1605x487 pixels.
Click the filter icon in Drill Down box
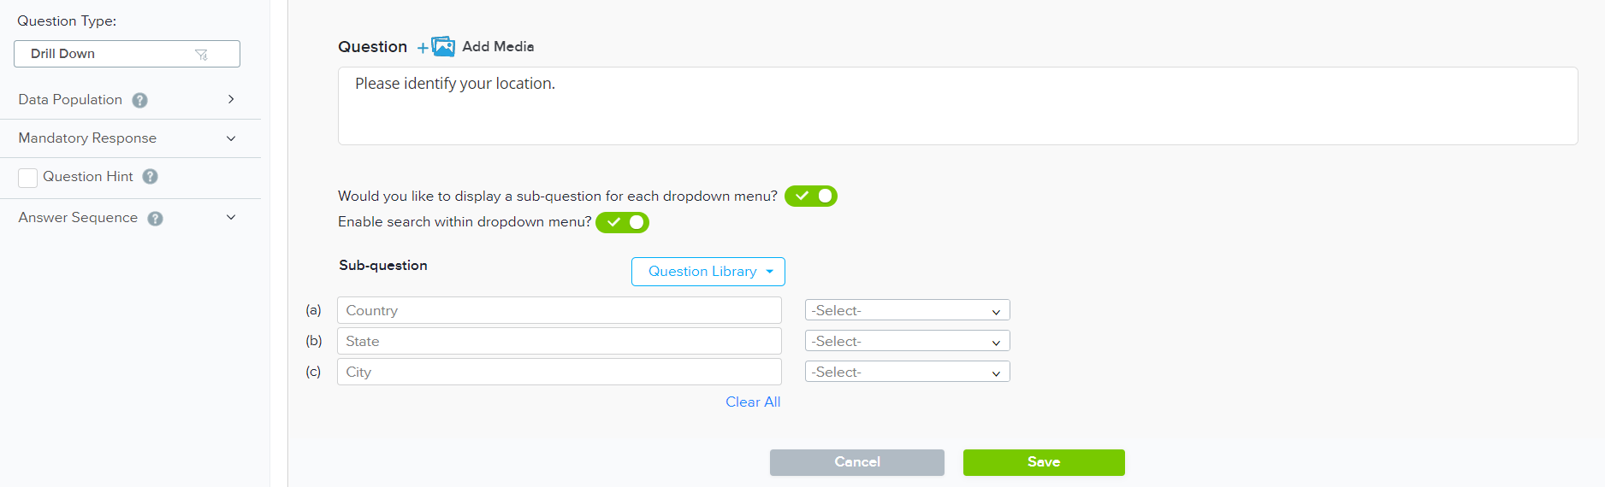pyautogui.click(x=202, y=54)
